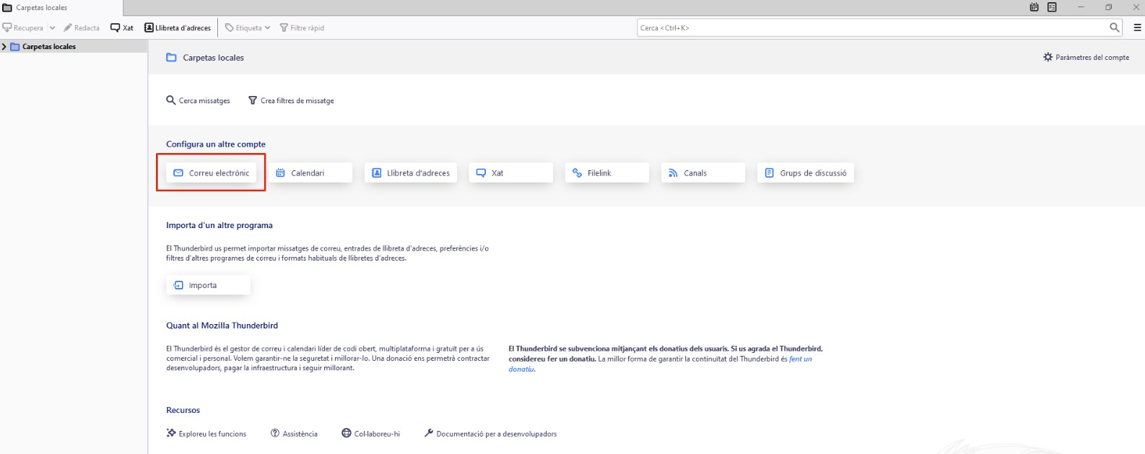The width and height of the screenshot is (1145, 454).
Task: Open Paràmetres del compte settings
Action: (x=1086, y=57)
